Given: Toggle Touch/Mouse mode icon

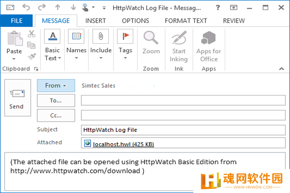Looking at the screenshot, I should tap(85, 8).
